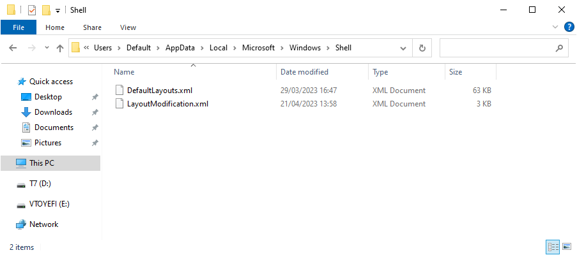Click Default in the address breadcrumb

click(x=139, y=48)
